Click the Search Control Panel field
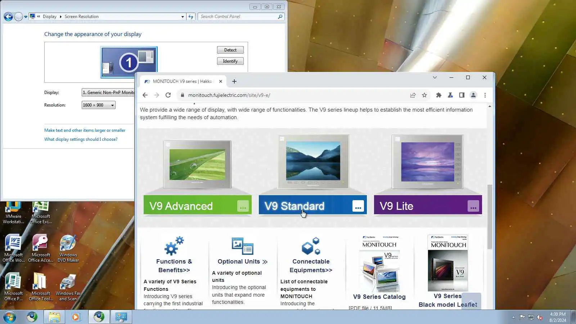This screenshot has height=324, width=576. click(x=241, y=17)
